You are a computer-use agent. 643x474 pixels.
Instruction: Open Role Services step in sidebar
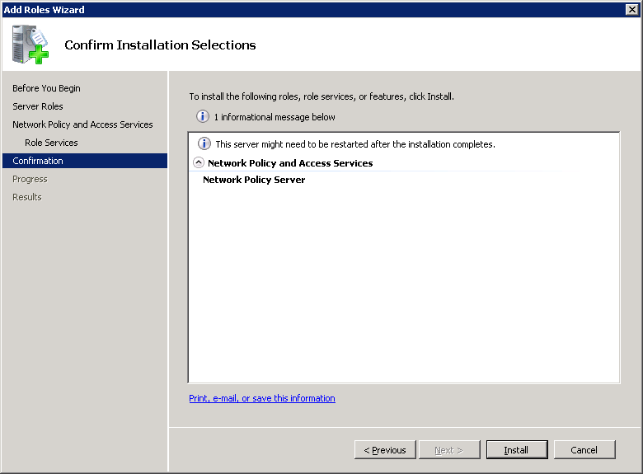[51, 143]
